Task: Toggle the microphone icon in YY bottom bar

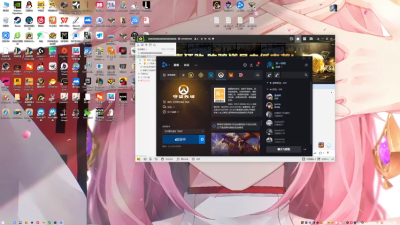Action: [x=150, y=159]
